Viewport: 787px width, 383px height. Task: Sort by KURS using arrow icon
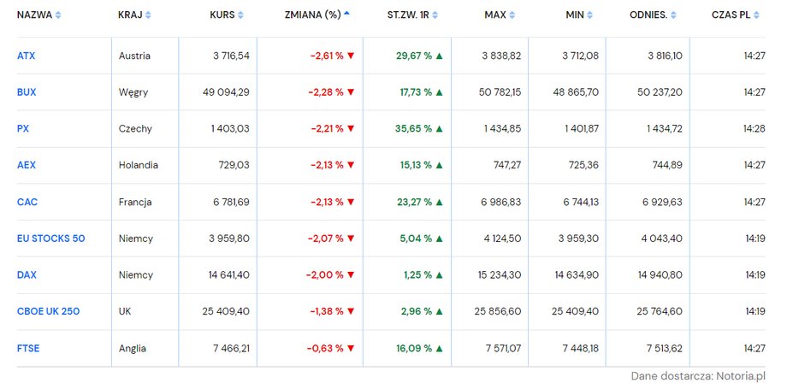tap(240, 15)
